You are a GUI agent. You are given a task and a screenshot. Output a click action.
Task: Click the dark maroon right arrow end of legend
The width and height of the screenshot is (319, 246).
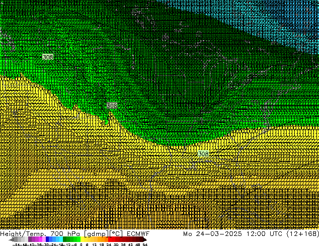[x=144, y=239]
